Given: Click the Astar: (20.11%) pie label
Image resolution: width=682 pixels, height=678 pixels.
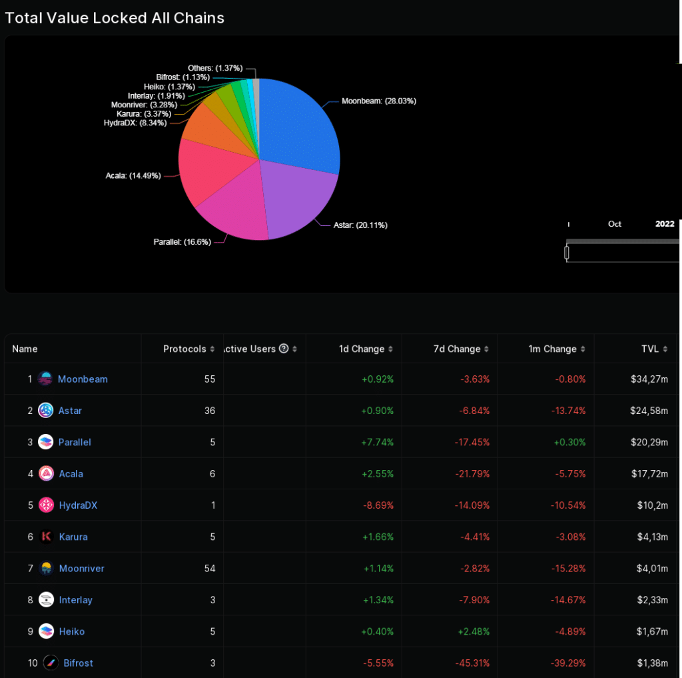Looking at the screenshot, I should (360, 225).
